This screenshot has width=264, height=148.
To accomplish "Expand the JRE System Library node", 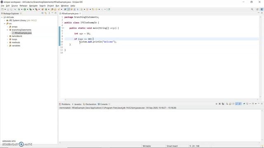I will pos(5,21).
